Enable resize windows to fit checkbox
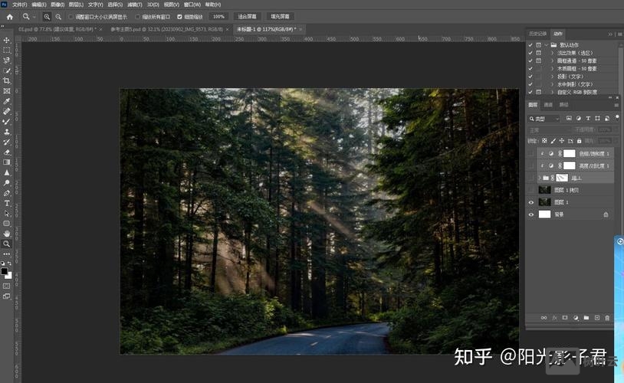The image size is (624, 383). click(71, 17)
